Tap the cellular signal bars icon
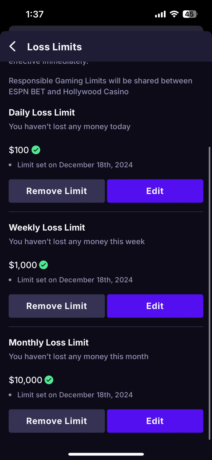 [160, 14]
